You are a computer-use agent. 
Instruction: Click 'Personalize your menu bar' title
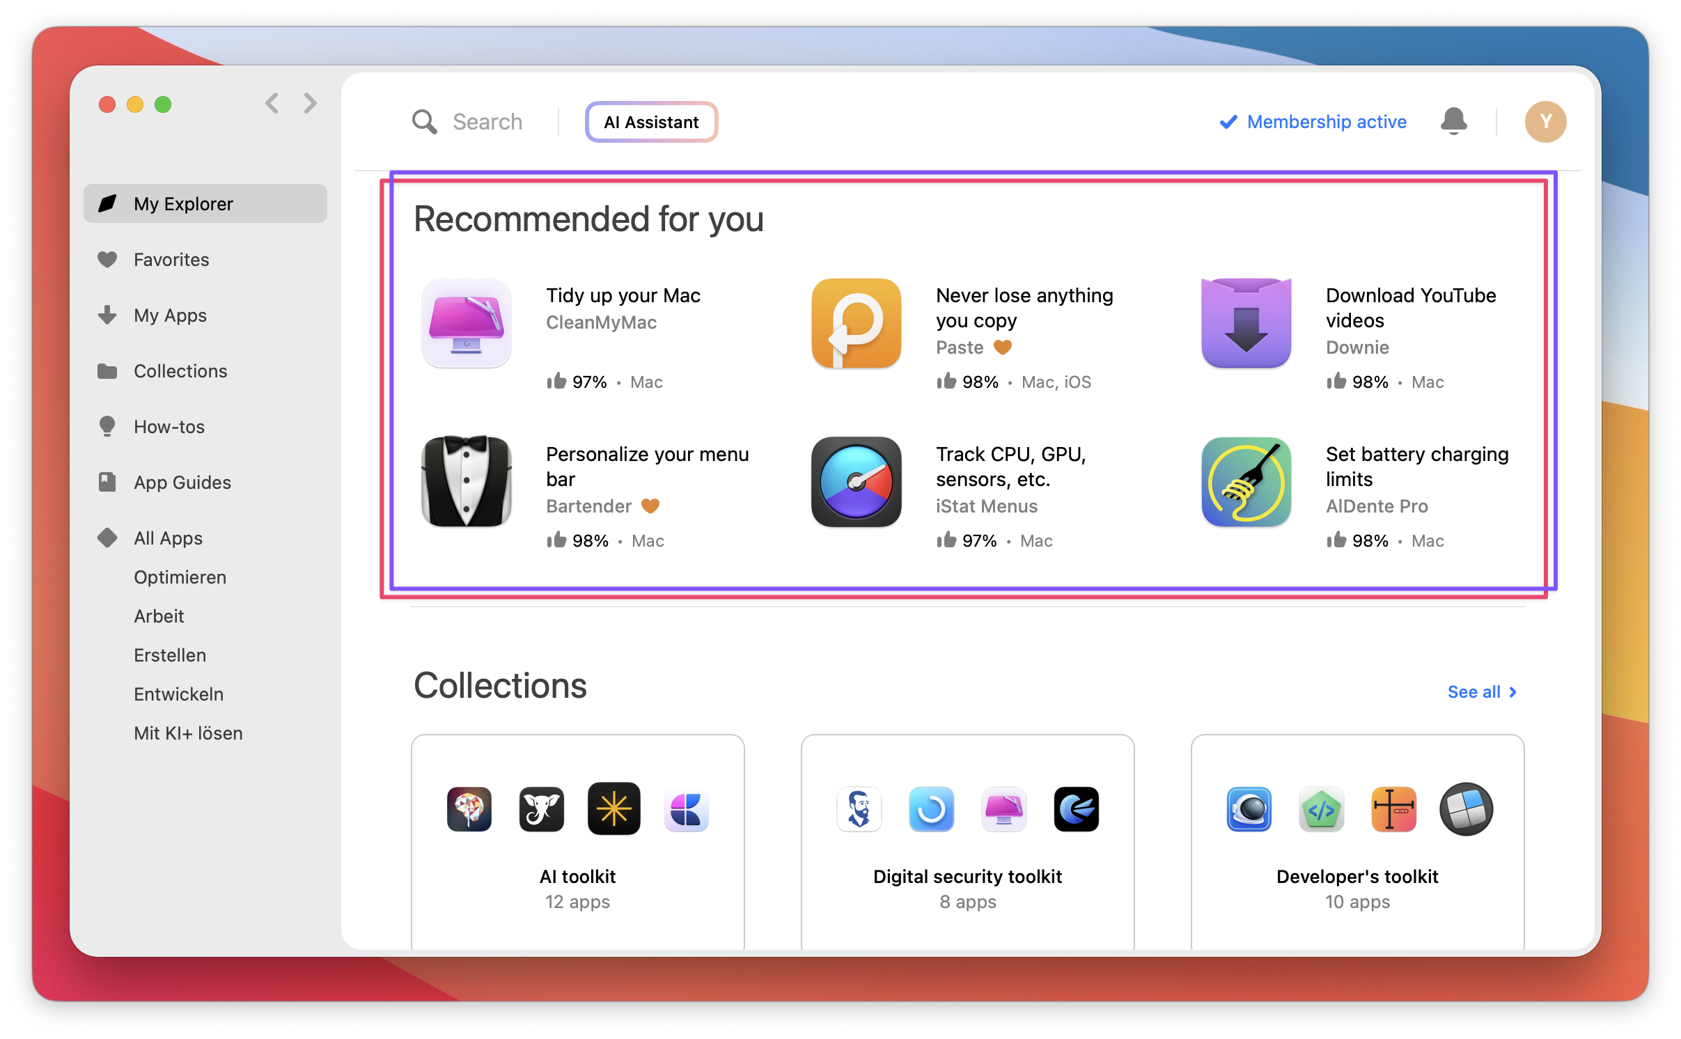pyautogui.click(x=648, y=467)
